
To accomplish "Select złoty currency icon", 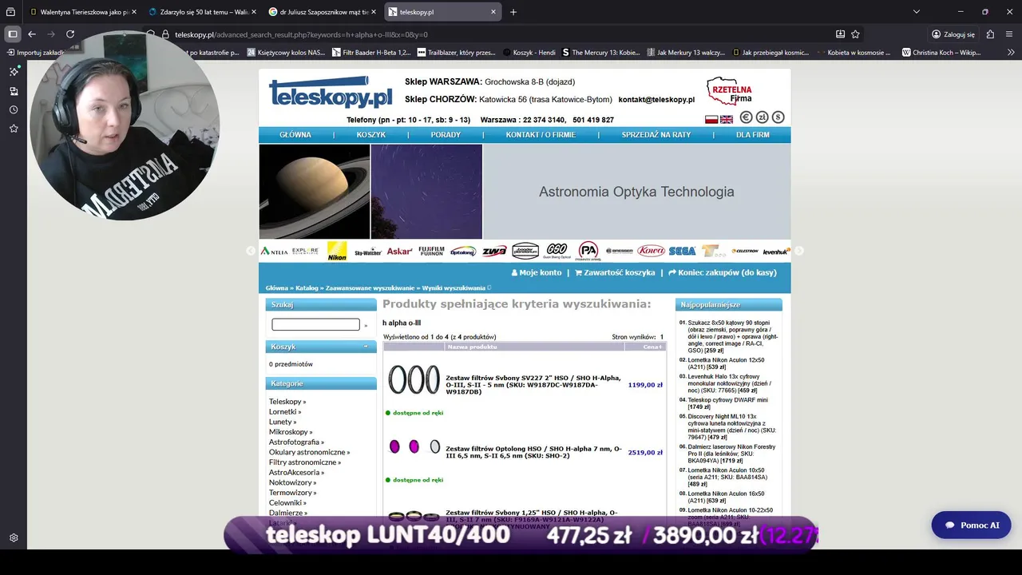I will (763, 117).
